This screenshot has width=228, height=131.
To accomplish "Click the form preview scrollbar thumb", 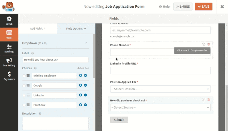I will pos(227,108).
